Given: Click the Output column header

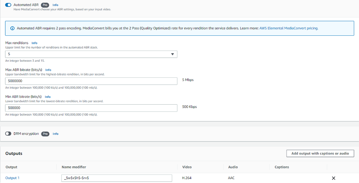Looking at the screenshot, I should [11, 167].
